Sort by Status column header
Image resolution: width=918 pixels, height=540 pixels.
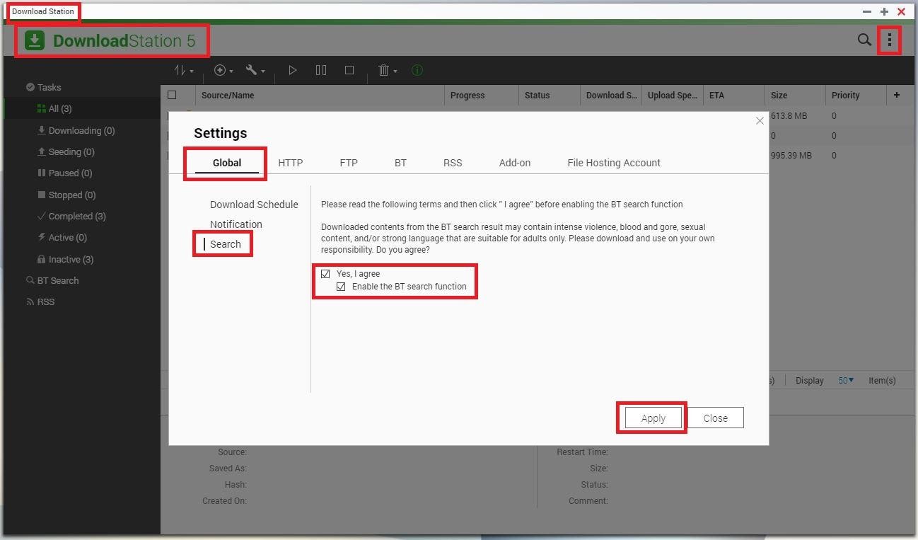tap(537, 95)
